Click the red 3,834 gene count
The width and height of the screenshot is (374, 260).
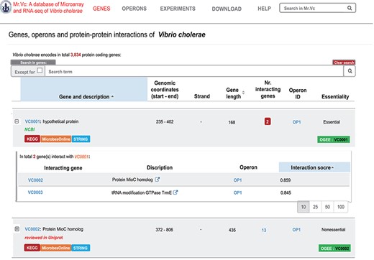tap(76, 55)
